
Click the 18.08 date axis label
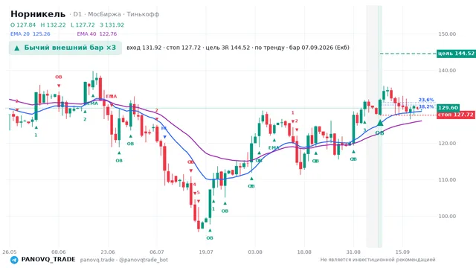click(304, 252)
